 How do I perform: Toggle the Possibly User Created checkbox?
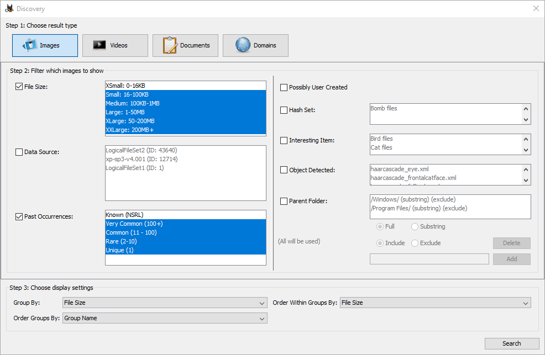pyautogui.click(x=284, y=87)
